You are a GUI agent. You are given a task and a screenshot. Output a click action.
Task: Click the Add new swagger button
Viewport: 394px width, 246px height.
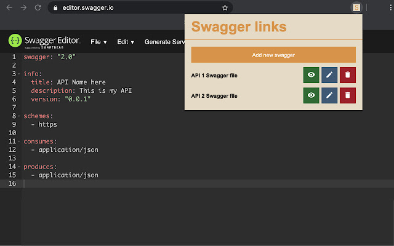[273, 55]
